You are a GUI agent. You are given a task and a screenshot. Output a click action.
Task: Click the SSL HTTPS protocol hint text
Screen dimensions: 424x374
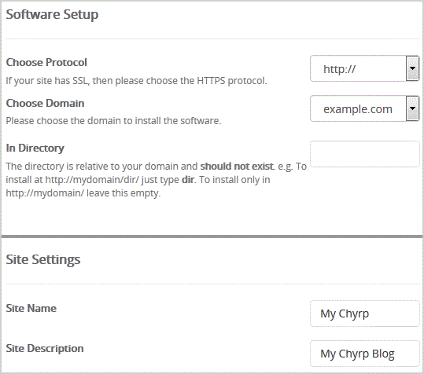point(137,81)
